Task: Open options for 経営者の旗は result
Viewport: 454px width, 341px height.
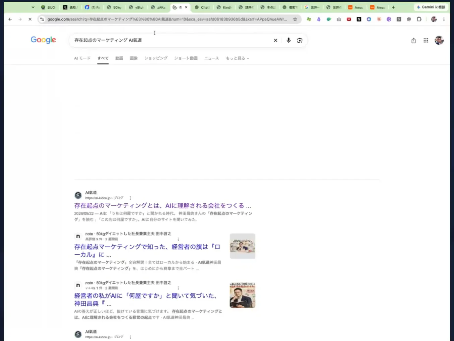Action: click(178, 239)
